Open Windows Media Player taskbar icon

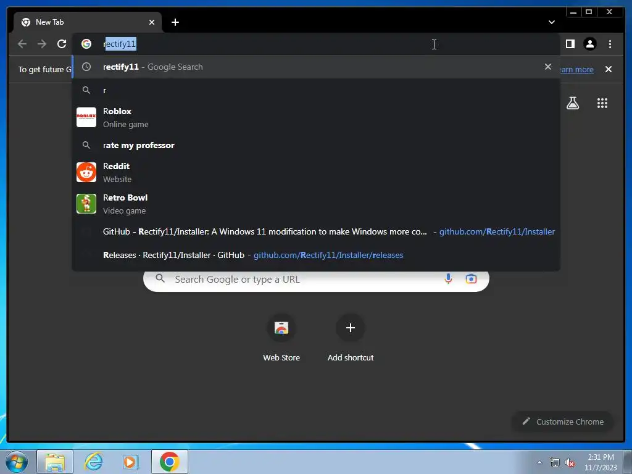131,462
